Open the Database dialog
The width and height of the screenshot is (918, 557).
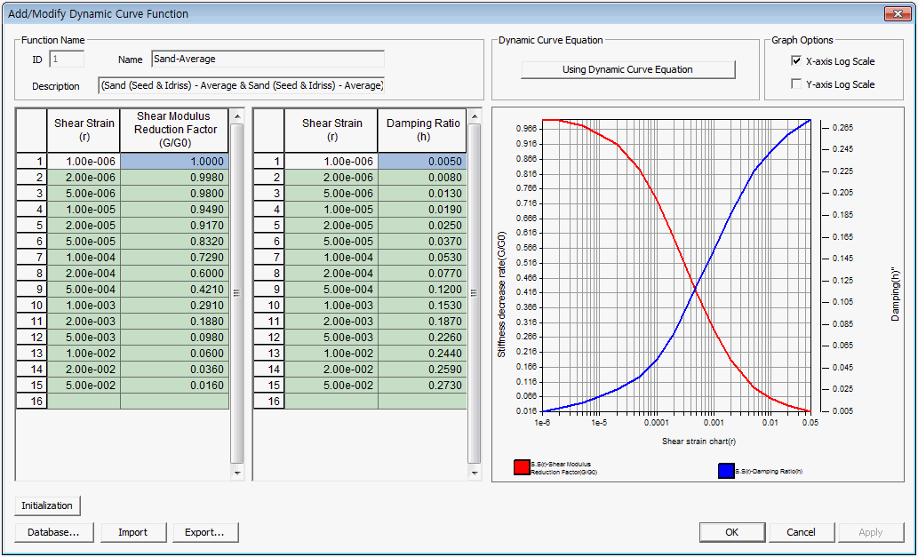pos(53,532)
